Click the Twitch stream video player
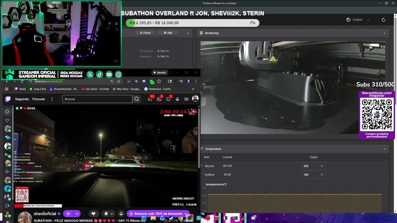Image resolution: width=397 pixels, height=223 pixels. coord(105,156)
